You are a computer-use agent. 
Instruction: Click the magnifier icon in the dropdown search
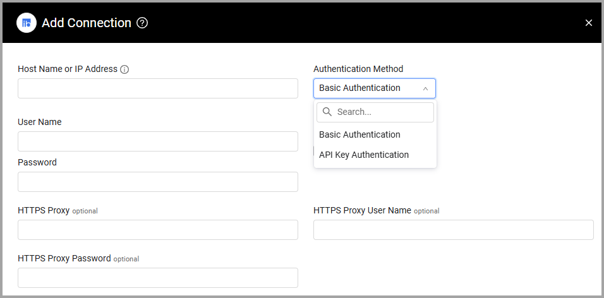click(327, 112)
